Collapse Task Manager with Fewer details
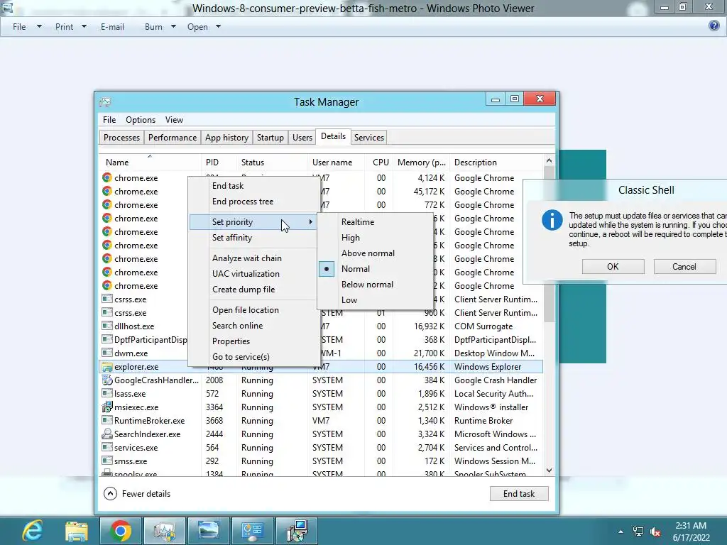 pos(137,494)
